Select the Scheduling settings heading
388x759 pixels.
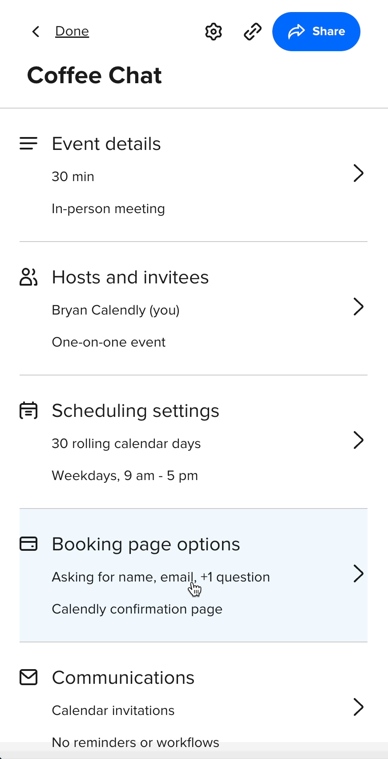pyautogui.click(x=136, y=411)
